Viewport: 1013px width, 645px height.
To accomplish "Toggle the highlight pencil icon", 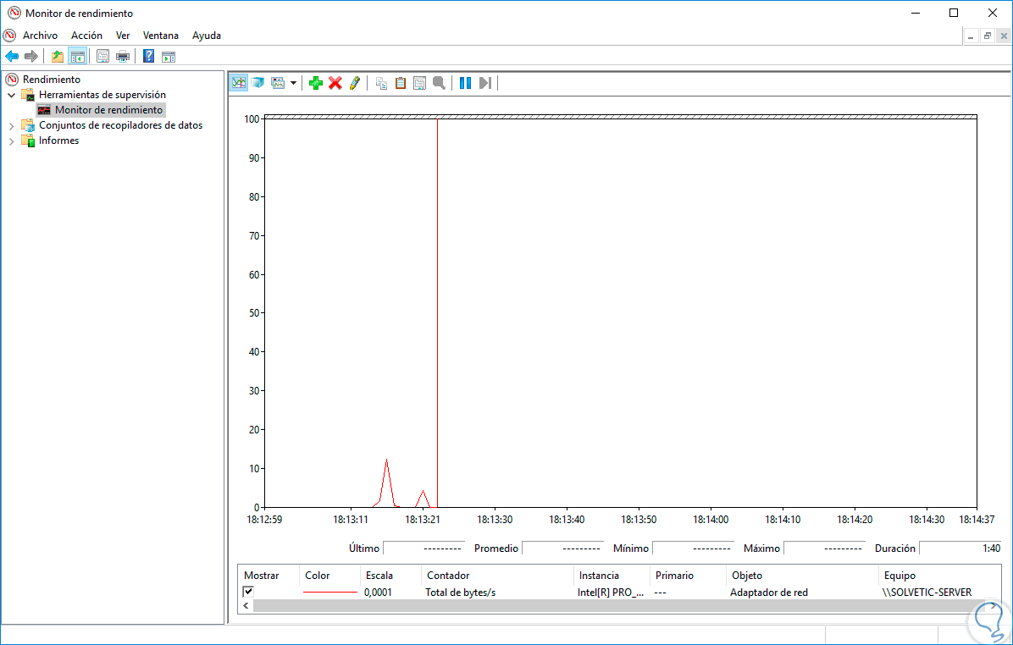I will (x=355, y=83).
